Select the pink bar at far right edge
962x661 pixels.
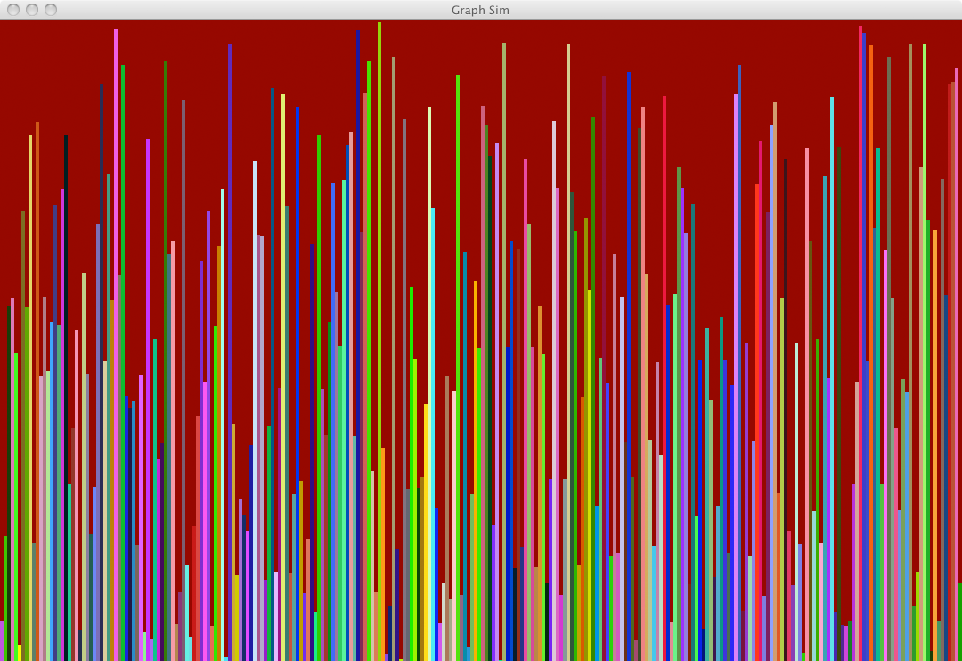click(957, 267)
